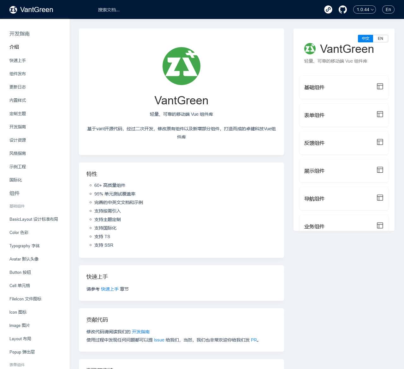Open Button 按钮 in the sidebar
Image resolution: width=404 pixels, height=369 pixels.
(x=20, y=272)
